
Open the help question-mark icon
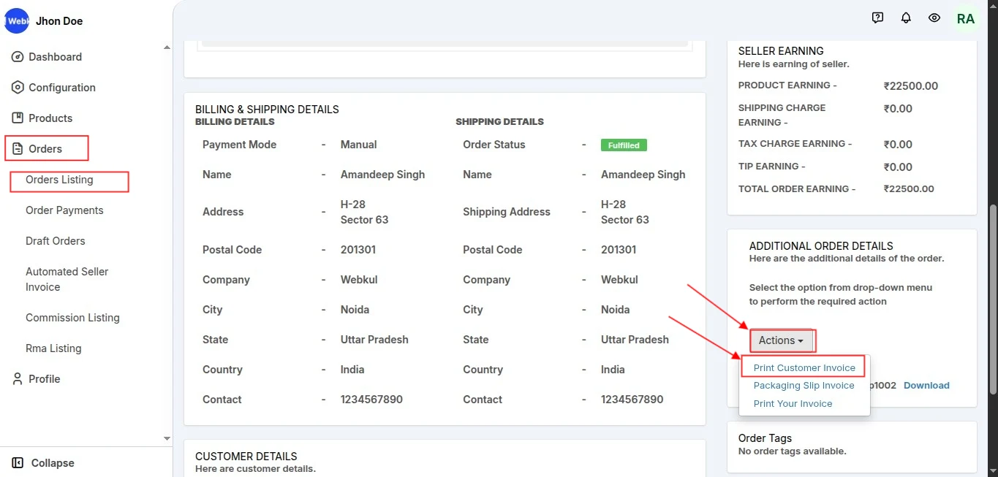pos(878,18)
